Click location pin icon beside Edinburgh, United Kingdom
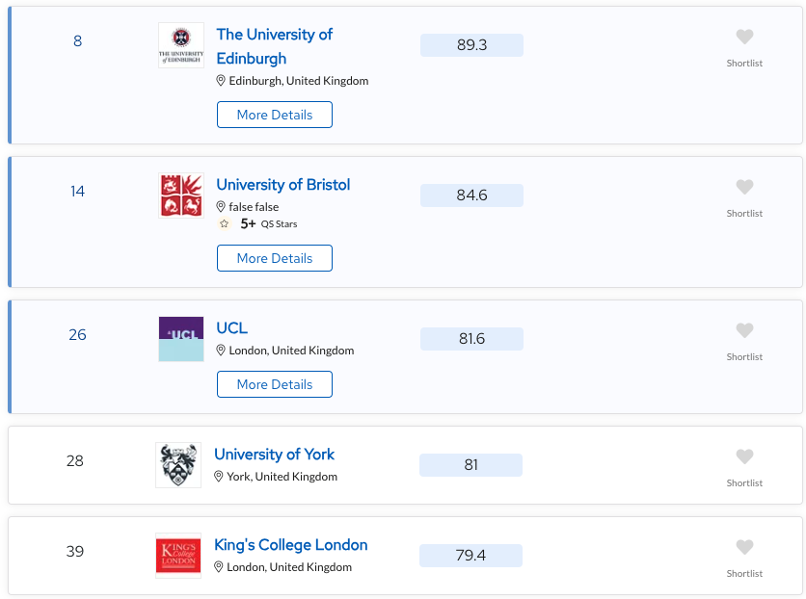This screenshot has width=806, height=599. 221,81
